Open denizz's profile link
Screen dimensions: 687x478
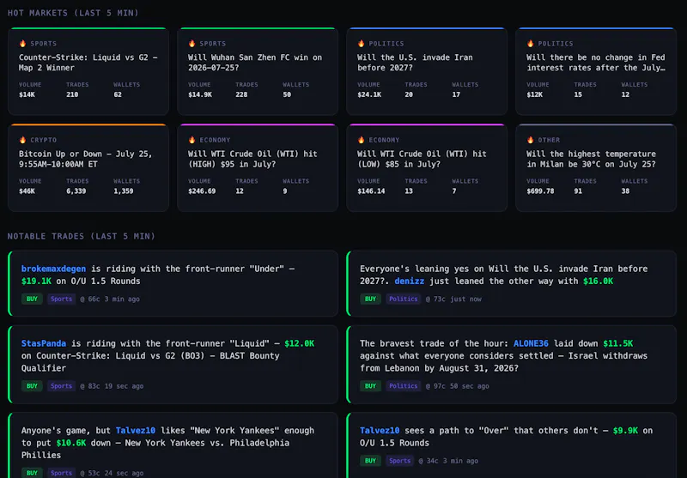coord(410,281)
